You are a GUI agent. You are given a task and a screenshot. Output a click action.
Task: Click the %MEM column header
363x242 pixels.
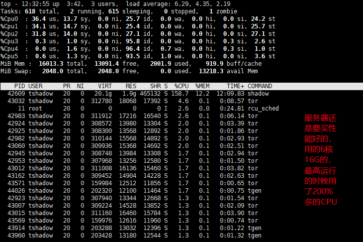click(202, 86)
